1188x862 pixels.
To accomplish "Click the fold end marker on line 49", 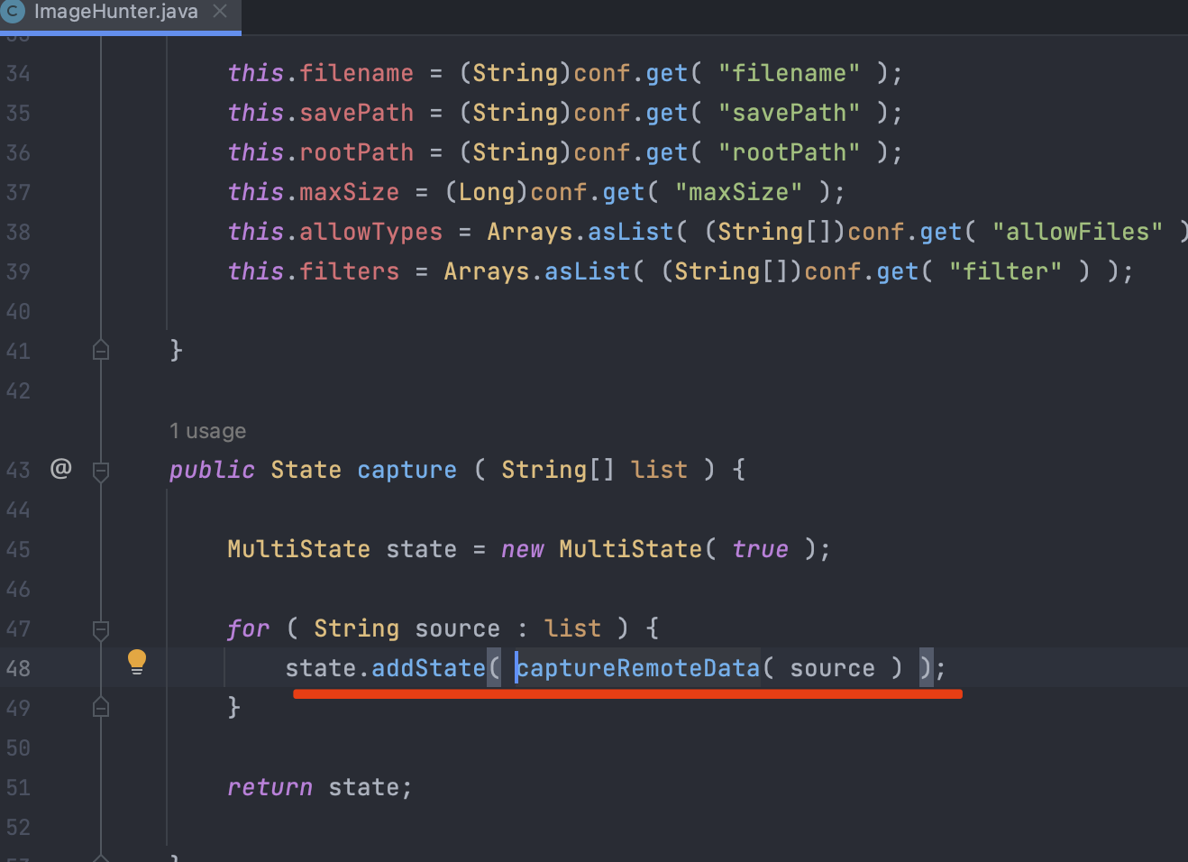I will pos(101,708).
